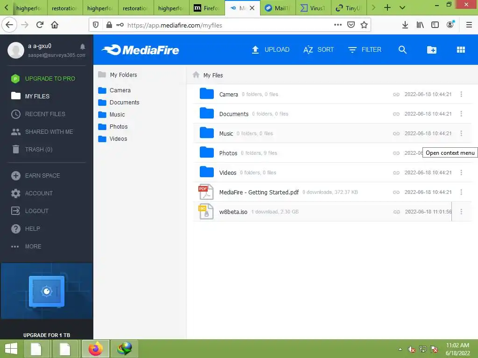Open Firefox downloads arrow
This screenshot has height=358, width=478.
coord(405,25)
